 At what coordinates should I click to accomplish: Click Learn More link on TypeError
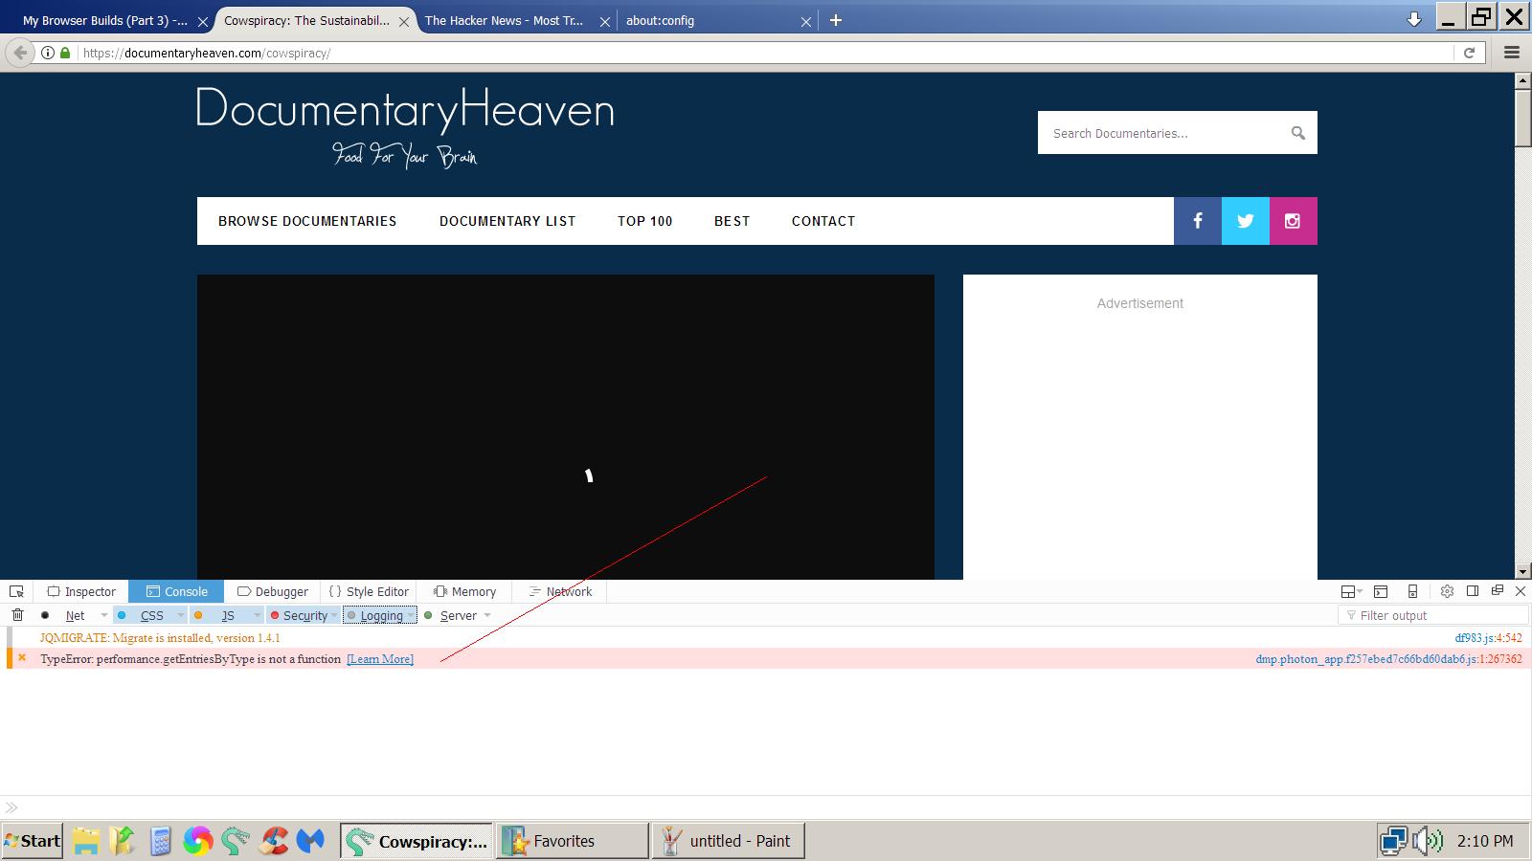[x=380, y=659]
